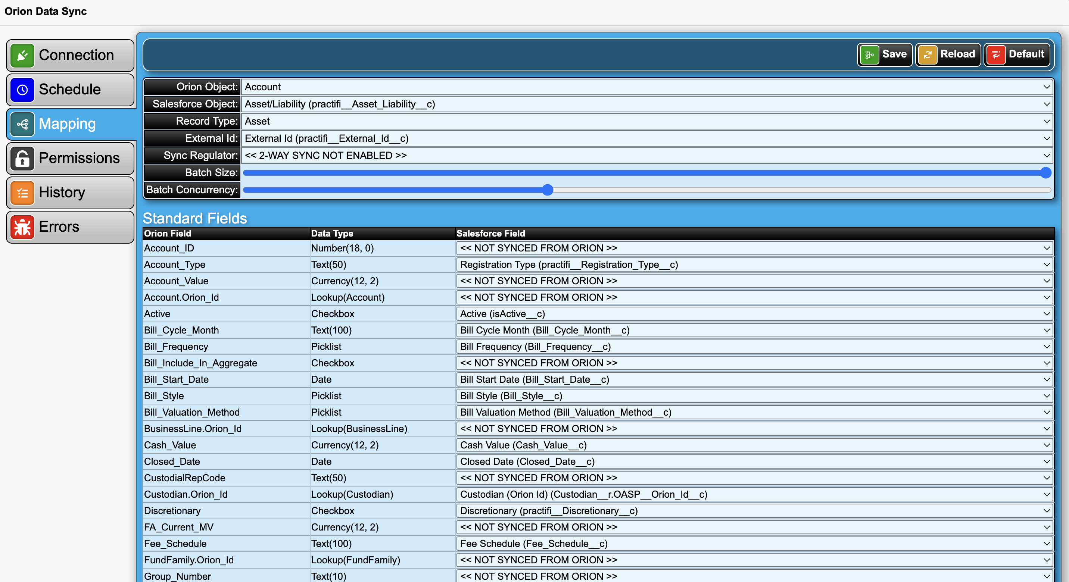The width and height of the screenshot is (1069, 582).
Task: Open Bill_Frequency mapping dropdown
Action: pyautogui.click(x=754, y=347)
